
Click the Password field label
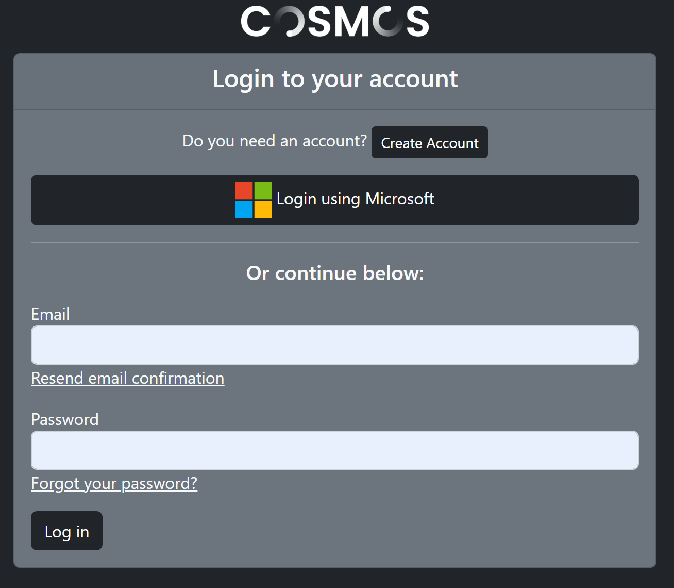tap(65, 419)
